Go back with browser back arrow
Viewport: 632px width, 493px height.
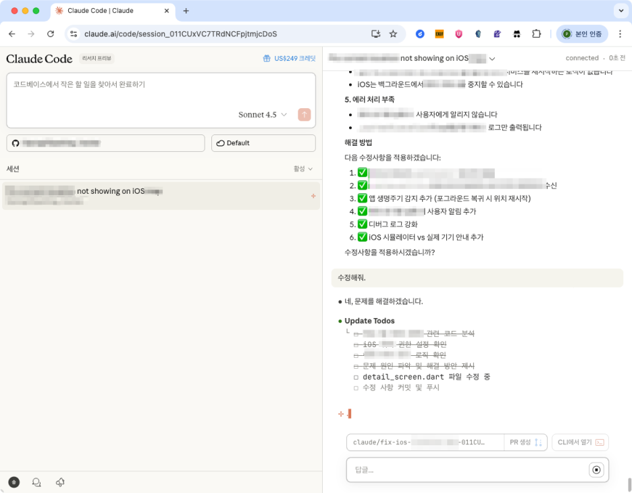[x=12, y=34]
